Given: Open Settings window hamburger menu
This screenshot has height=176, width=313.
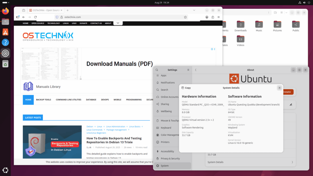Looking at the screenshot, I should (x=188, y=70).
